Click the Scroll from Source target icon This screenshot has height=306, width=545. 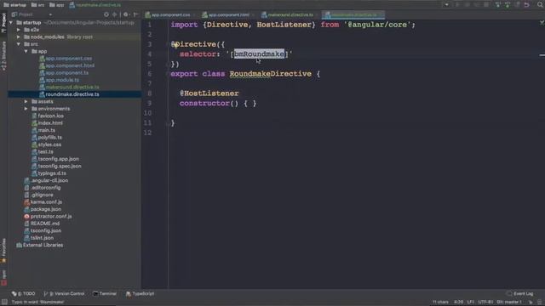(106, 14)
